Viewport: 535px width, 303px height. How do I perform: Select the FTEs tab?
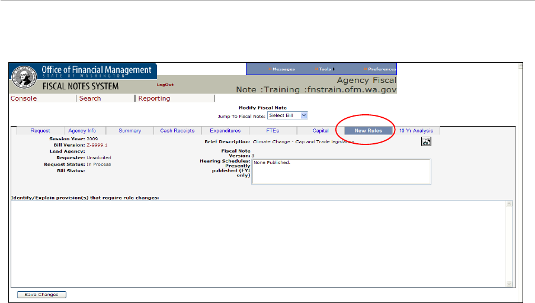click(273, 131)
